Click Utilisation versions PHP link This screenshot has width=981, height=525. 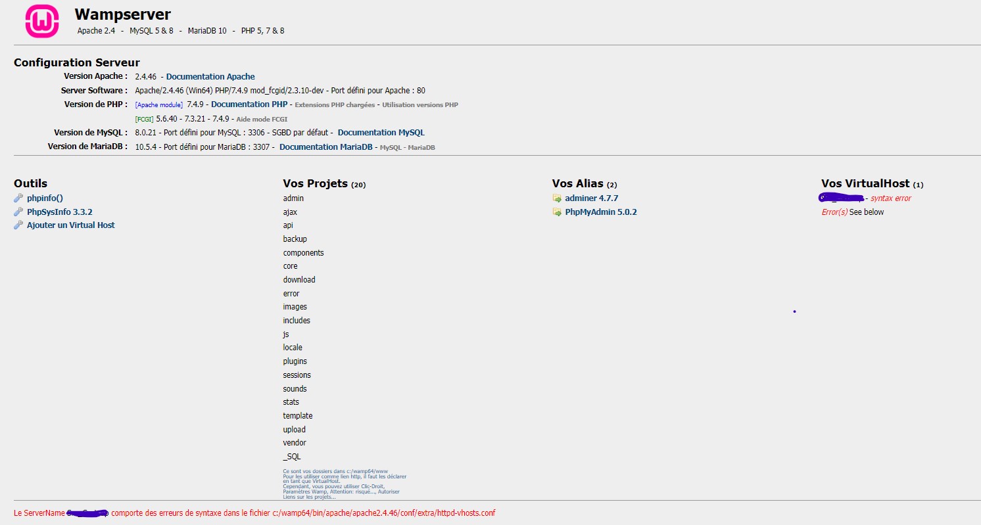point(420,105)
